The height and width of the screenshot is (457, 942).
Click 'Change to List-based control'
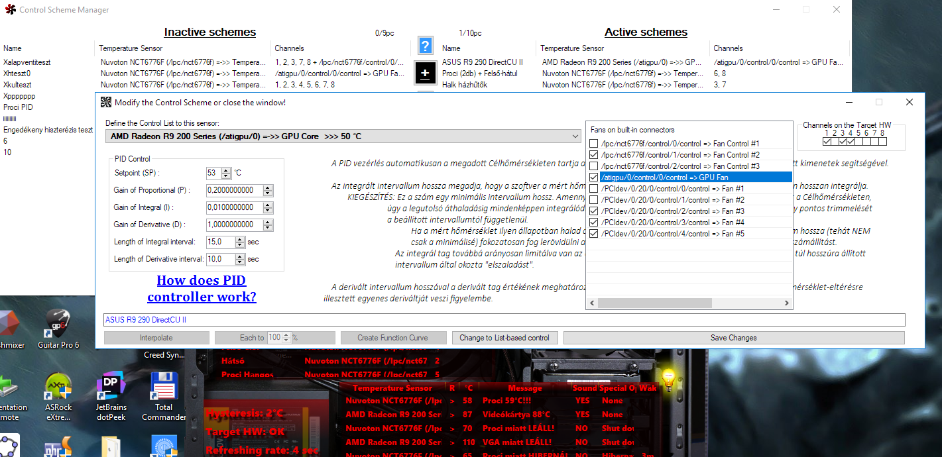coord(504,338)
